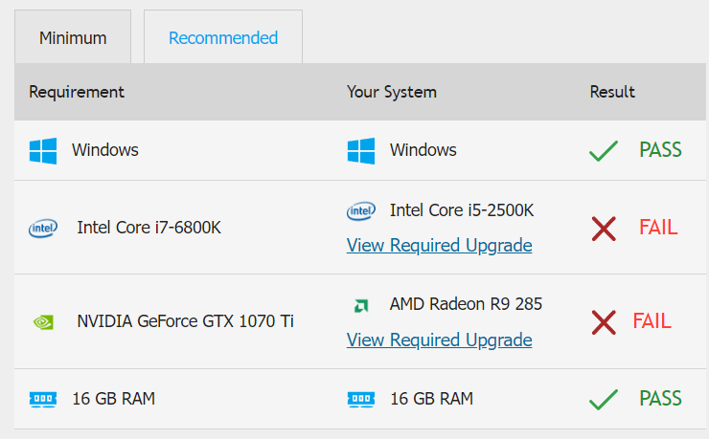The image size is (709, 439).
Task: Click RAM icon in Your System column
Action: click(361, 399)
